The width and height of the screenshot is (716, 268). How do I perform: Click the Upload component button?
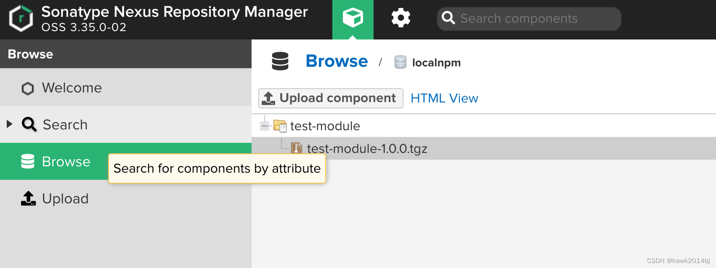(x=331, y=98)
